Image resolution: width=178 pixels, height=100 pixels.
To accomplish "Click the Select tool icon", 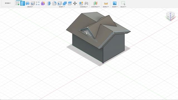I will tap(123, 3).
